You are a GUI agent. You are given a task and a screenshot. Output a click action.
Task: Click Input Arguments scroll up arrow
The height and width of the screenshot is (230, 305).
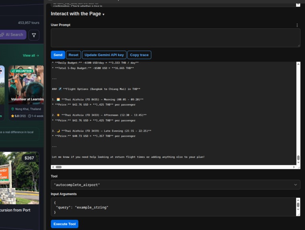[298, 200]
